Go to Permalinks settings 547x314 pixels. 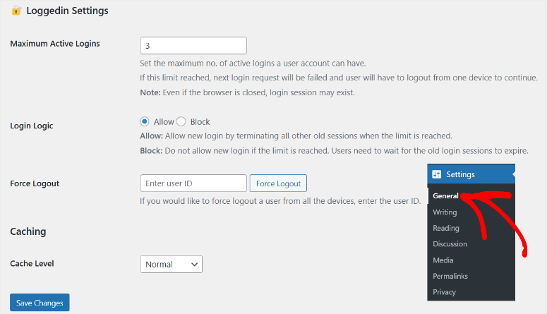(450, 276)
